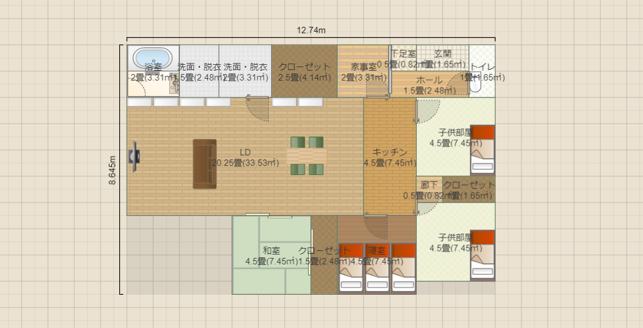643x328 pixels.
Task: Select the sliding door between LD and 和室
Action: 269,215
